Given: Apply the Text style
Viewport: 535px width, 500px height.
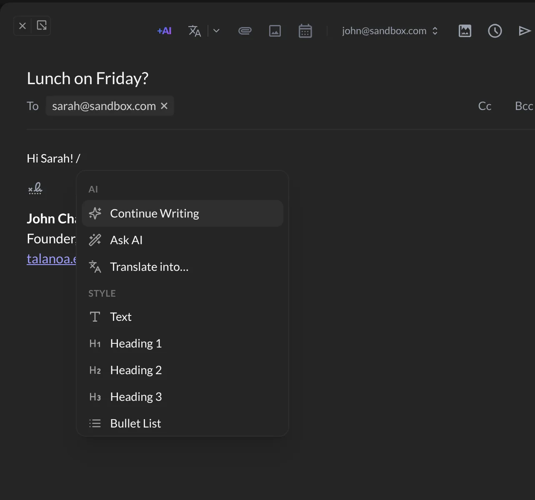Looking at the screenshot, I should pos(182,317).
